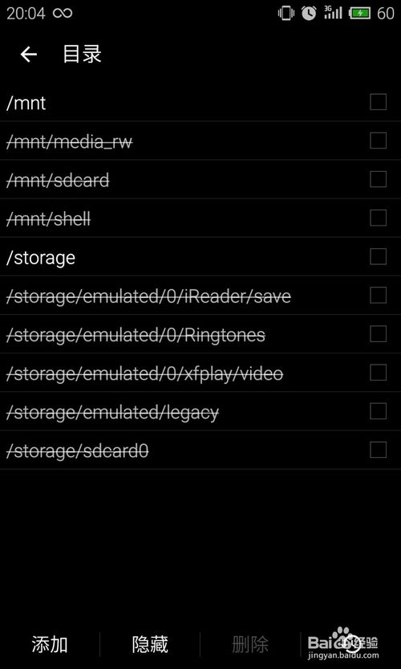Tap the vibrate mode status icon
The height and width of the screenshot is (669, 401).
click(286, 13)
